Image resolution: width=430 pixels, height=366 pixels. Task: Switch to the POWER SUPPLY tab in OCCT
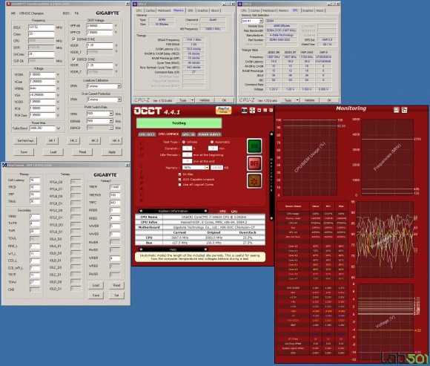pyautogui.click(x=210, y=134)
